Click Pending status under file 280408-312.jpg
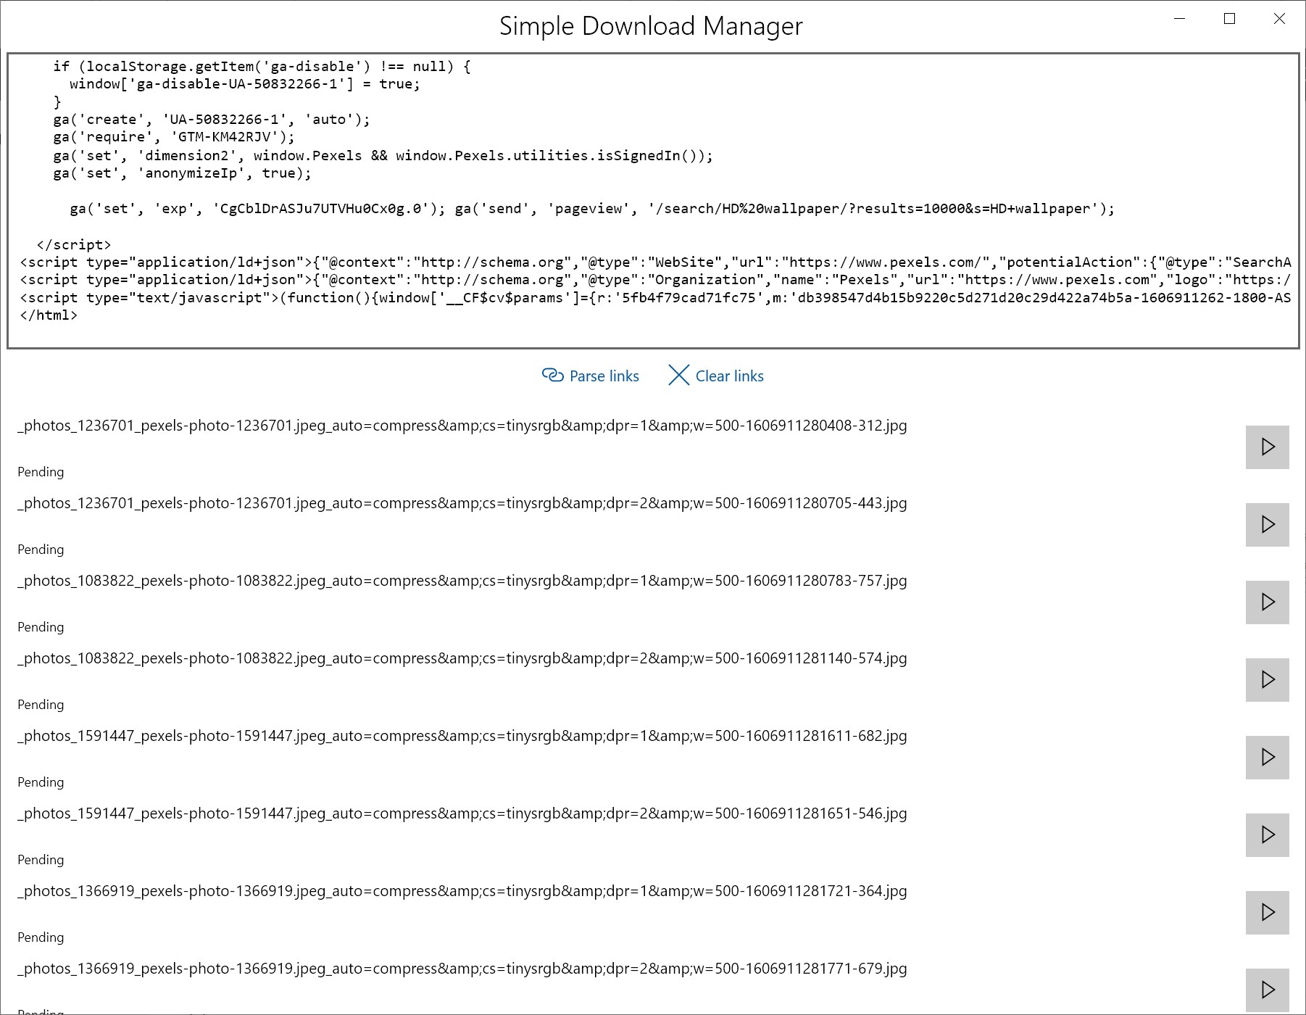 (41, 472)
